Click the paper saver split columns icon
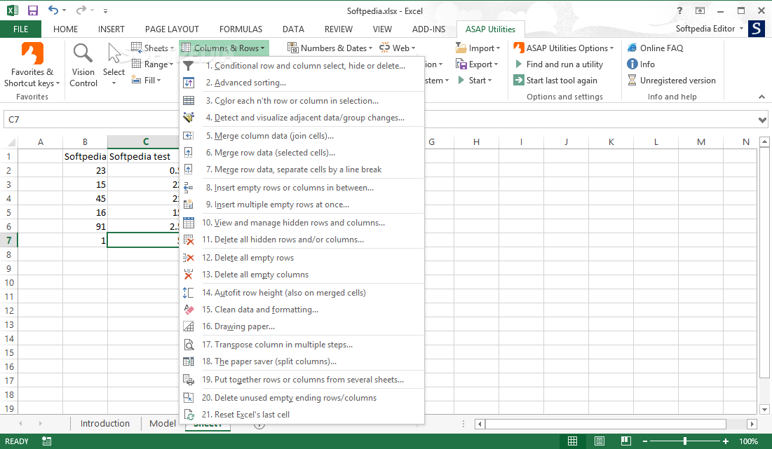Screen dimensions: 772x449 click(188, 361)
